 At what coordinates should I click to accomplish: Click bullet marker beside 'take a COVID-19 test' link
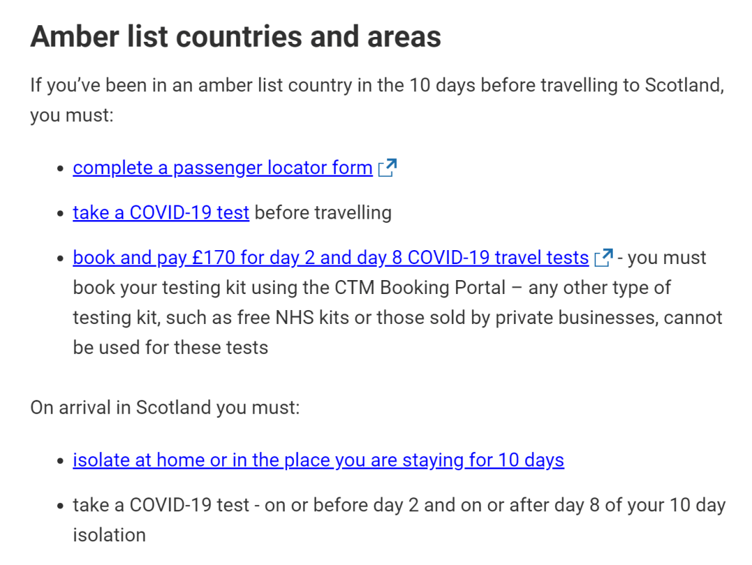click(x=60, y=213)
